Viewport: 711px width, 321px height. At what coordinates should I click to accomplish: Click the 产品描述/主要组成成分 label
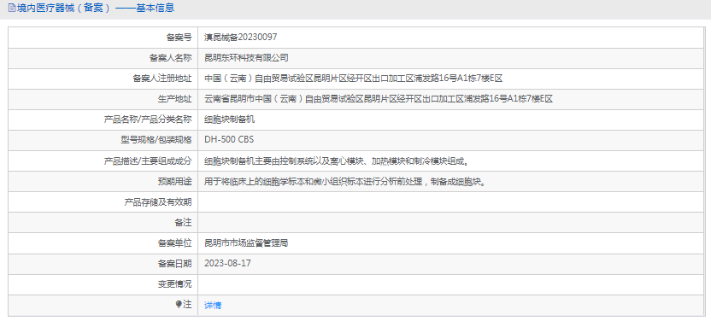(148, 160)
